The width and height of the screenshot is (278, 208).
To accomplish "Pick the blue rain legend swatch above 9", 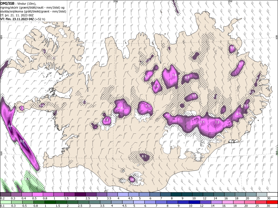I will click(x=183, y=202).
